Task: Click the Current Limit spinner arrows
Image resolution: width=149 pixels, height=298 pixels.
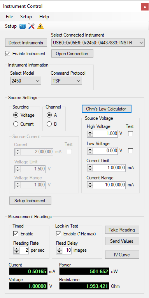Action: [x=90, y=168]
